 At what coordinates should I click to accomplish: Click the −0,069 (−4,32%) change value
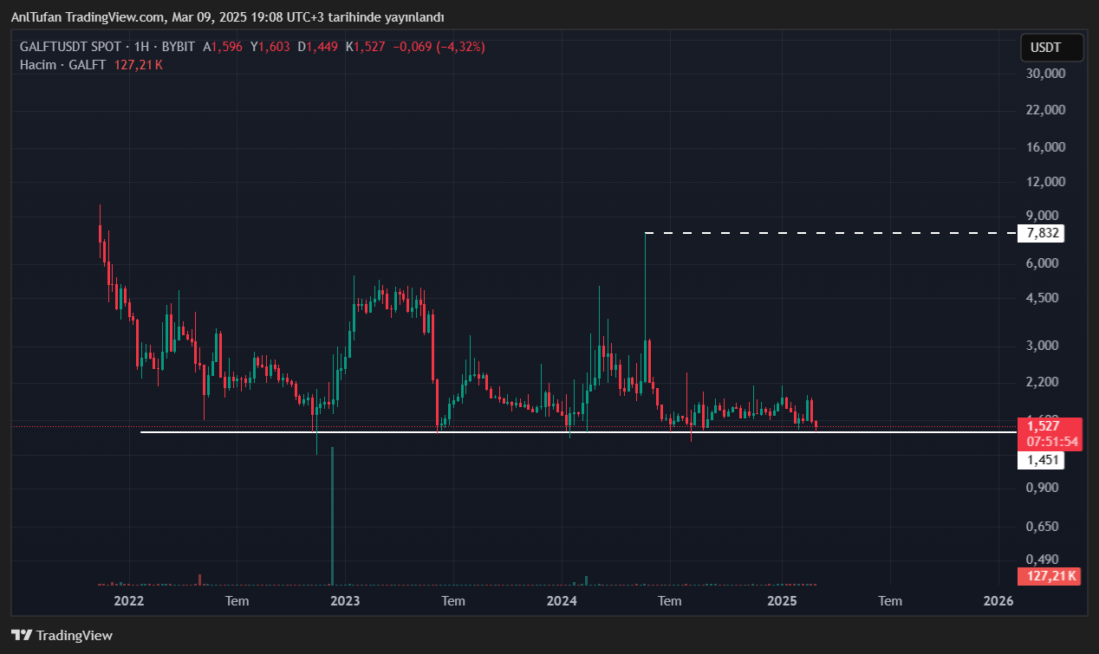pyautogui.click(x=439, y=47)
